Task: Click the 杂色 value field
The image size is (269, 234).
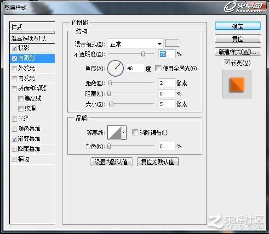Action: [x=167, y=146]
